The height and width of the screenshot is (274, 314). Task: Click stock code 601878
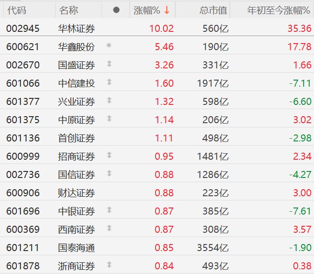tap(23, 266)
